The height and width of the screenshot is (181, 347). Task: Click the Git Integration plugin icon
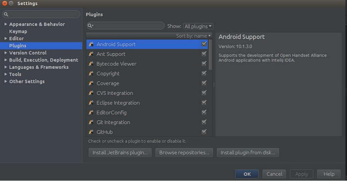(91, 122)
